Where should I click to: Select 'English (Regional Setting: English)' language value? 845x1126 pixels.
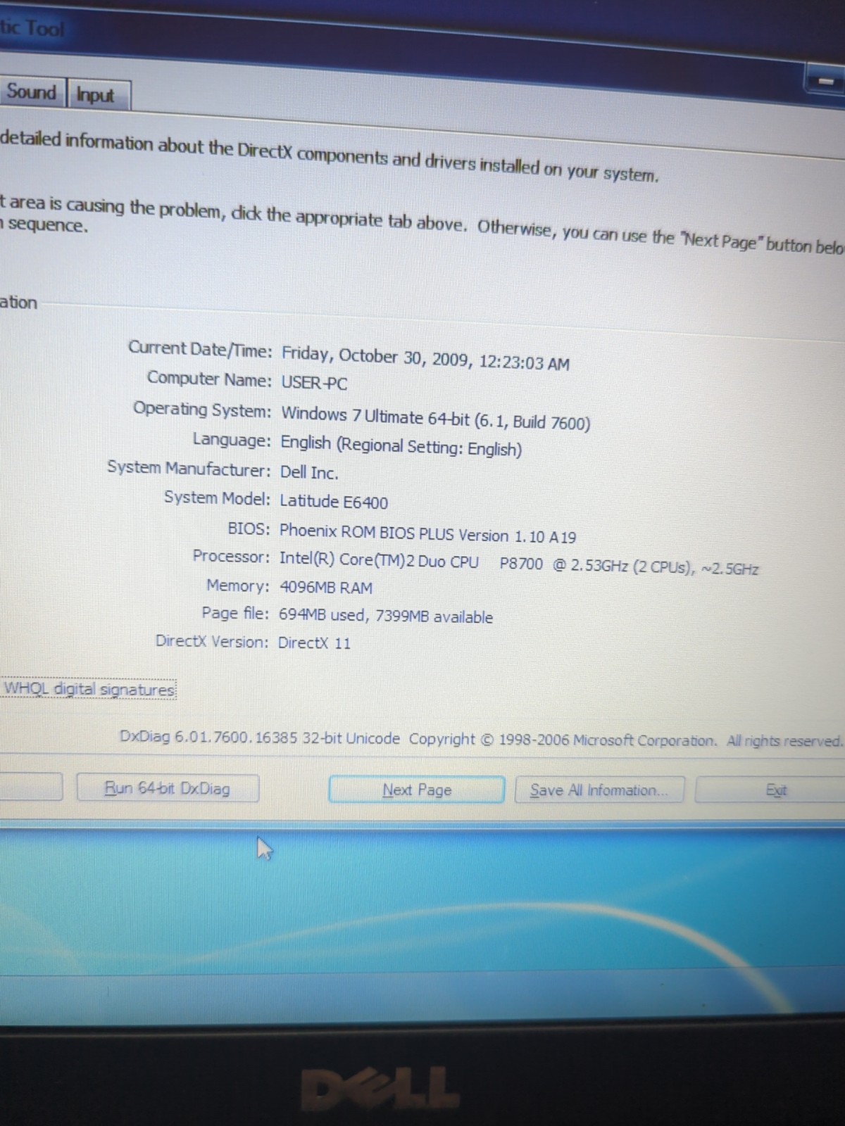click(x=401, y=445)
